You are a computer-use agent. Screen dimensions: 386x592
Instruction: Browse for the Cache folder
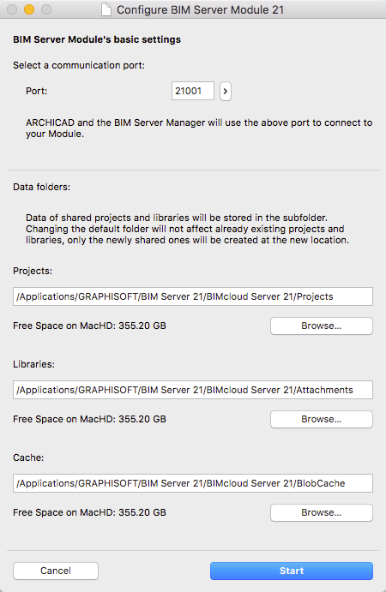(x=322, y=512)
